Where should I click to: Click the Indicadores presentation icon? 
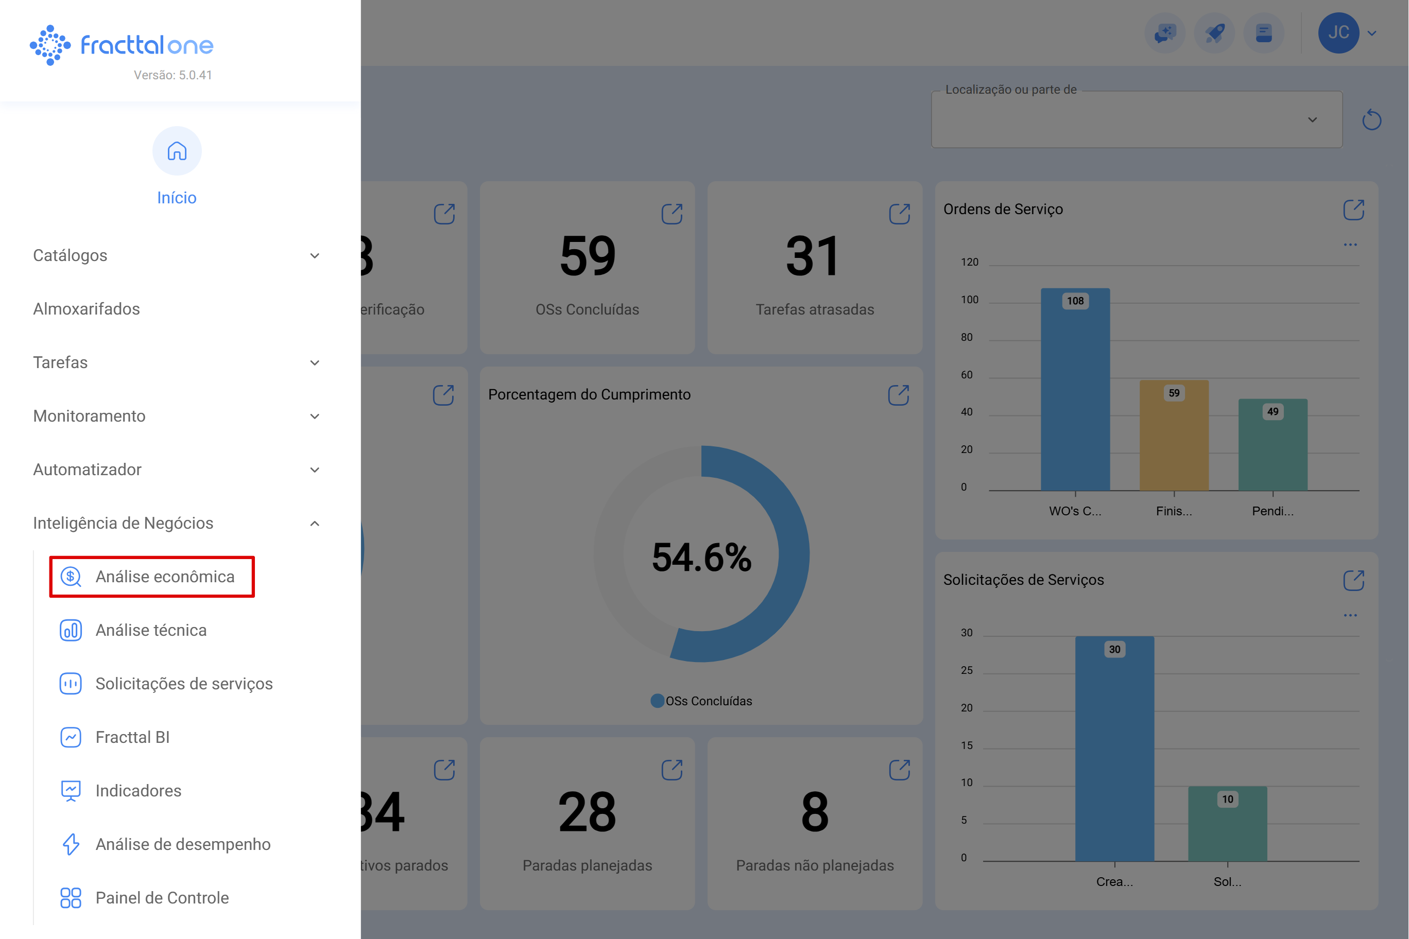click(71, 791)
